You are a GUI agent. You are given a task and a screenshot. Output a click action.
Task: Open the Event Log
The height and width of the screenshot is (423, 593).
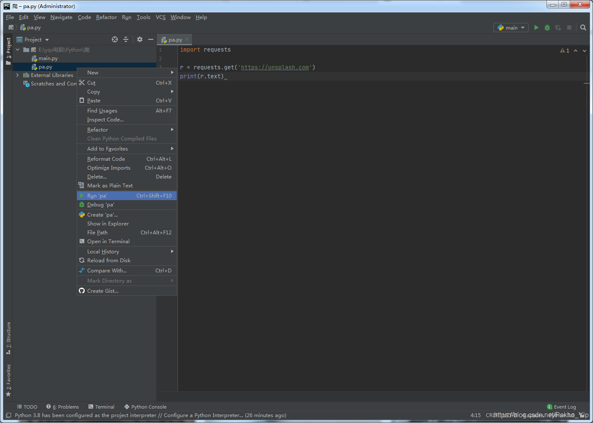[x=561, y=407]
